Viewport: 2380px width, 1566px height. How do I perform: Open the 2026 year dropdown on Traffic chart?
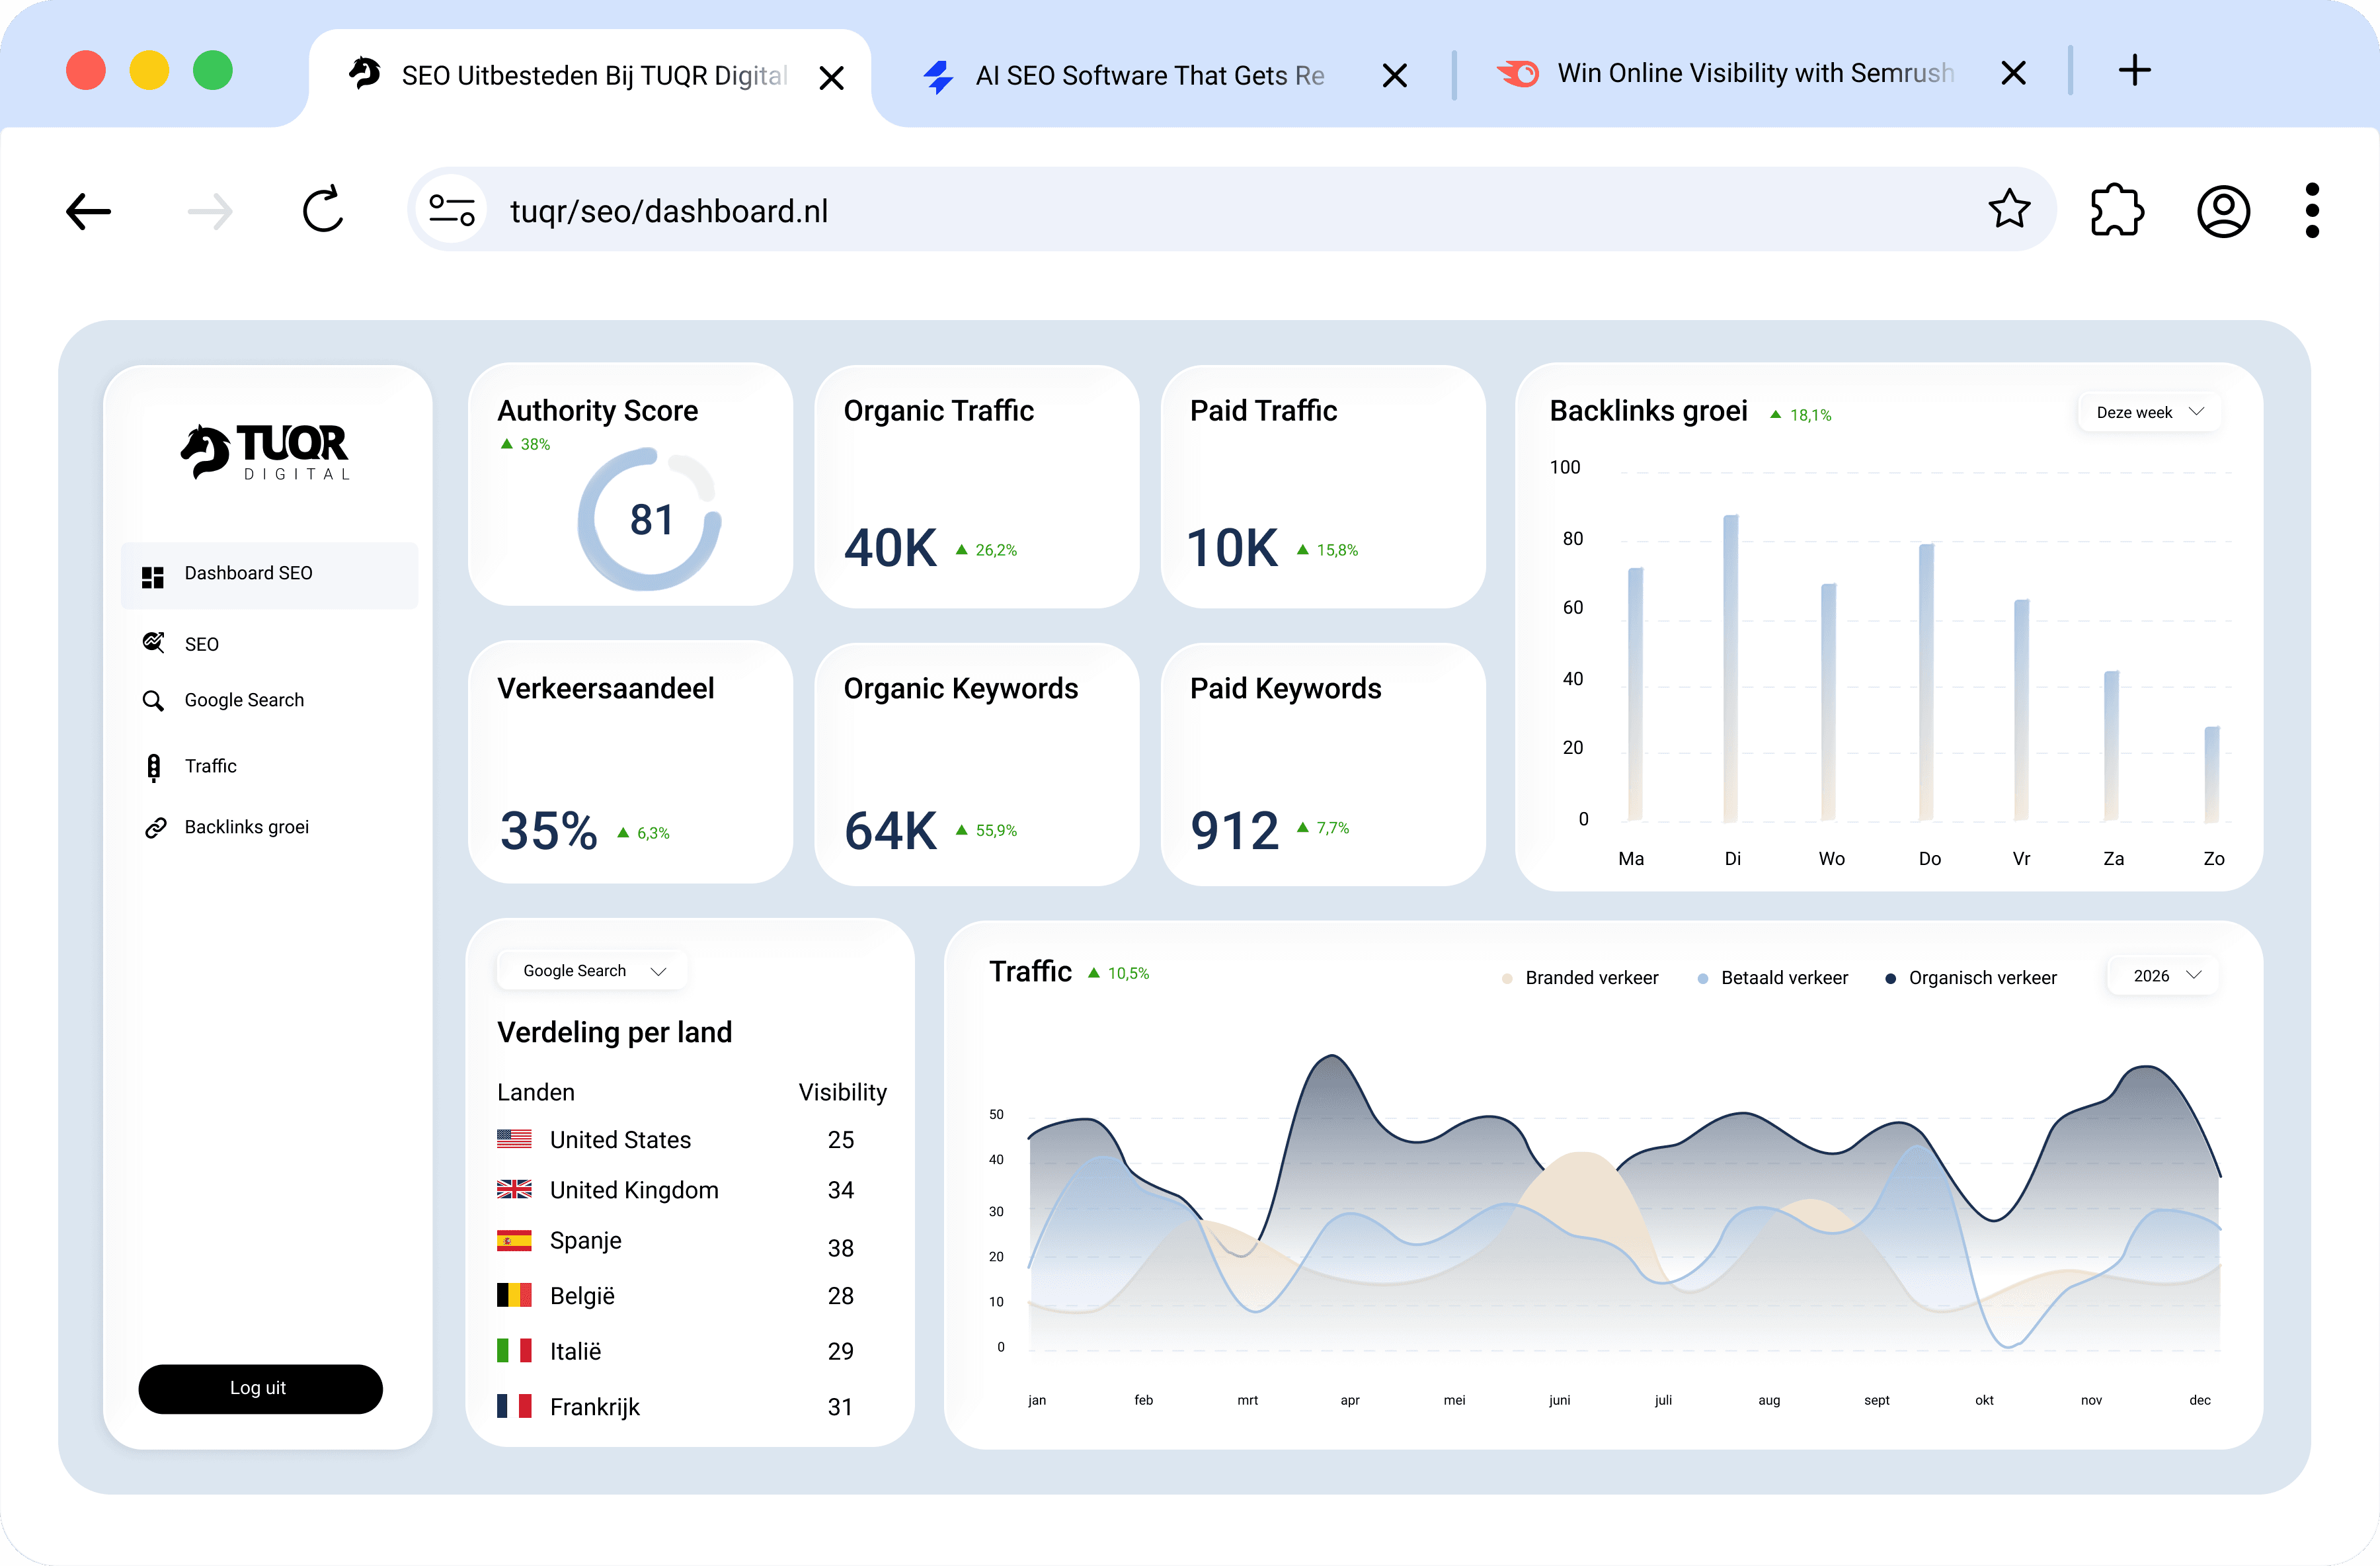point(2162,975)
